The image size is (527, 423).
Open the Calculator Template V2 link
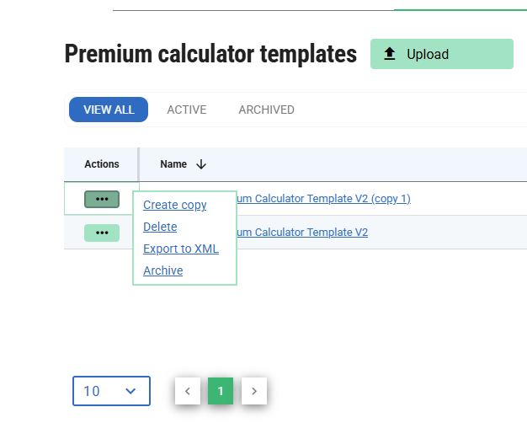(301, 233)
